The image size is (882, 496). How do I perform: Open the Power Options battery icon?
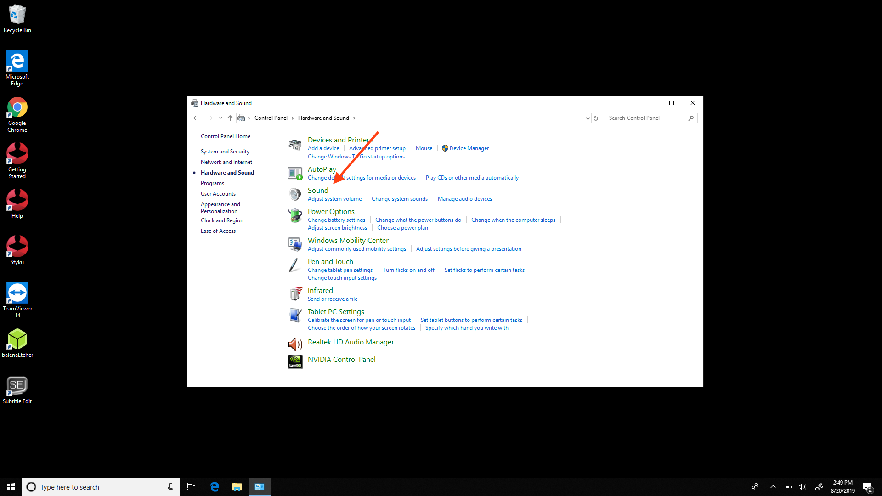point(295,215)
